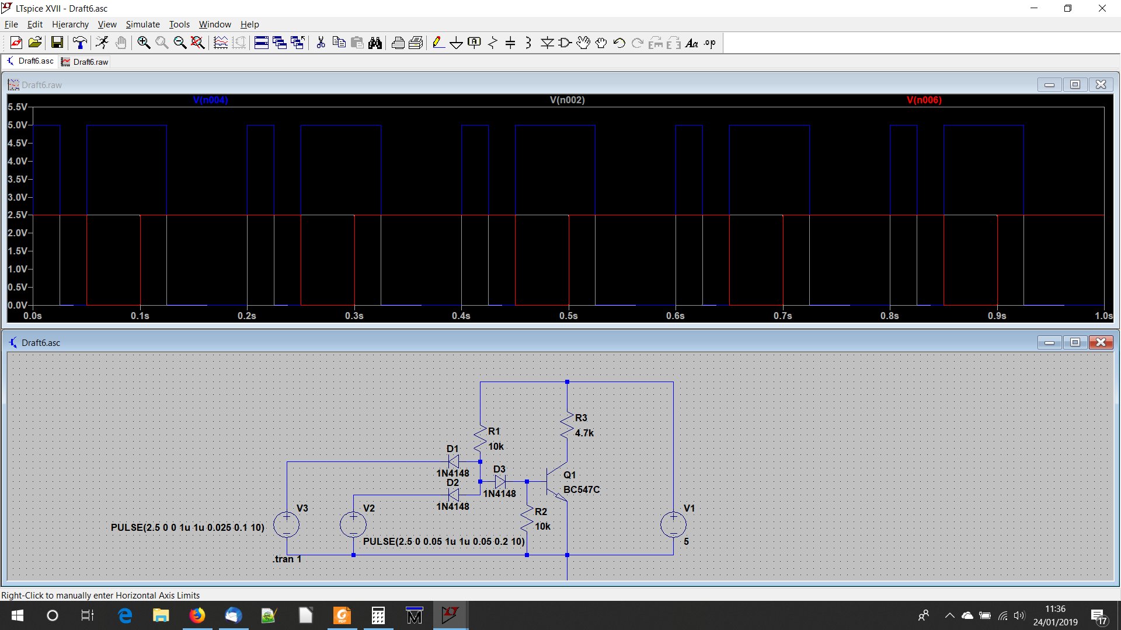Image resolution: width=1121 pixels, height=630 pixels.
Task: Click the 0.5s horizontal axis marker
Action: (x=568, y=316)
